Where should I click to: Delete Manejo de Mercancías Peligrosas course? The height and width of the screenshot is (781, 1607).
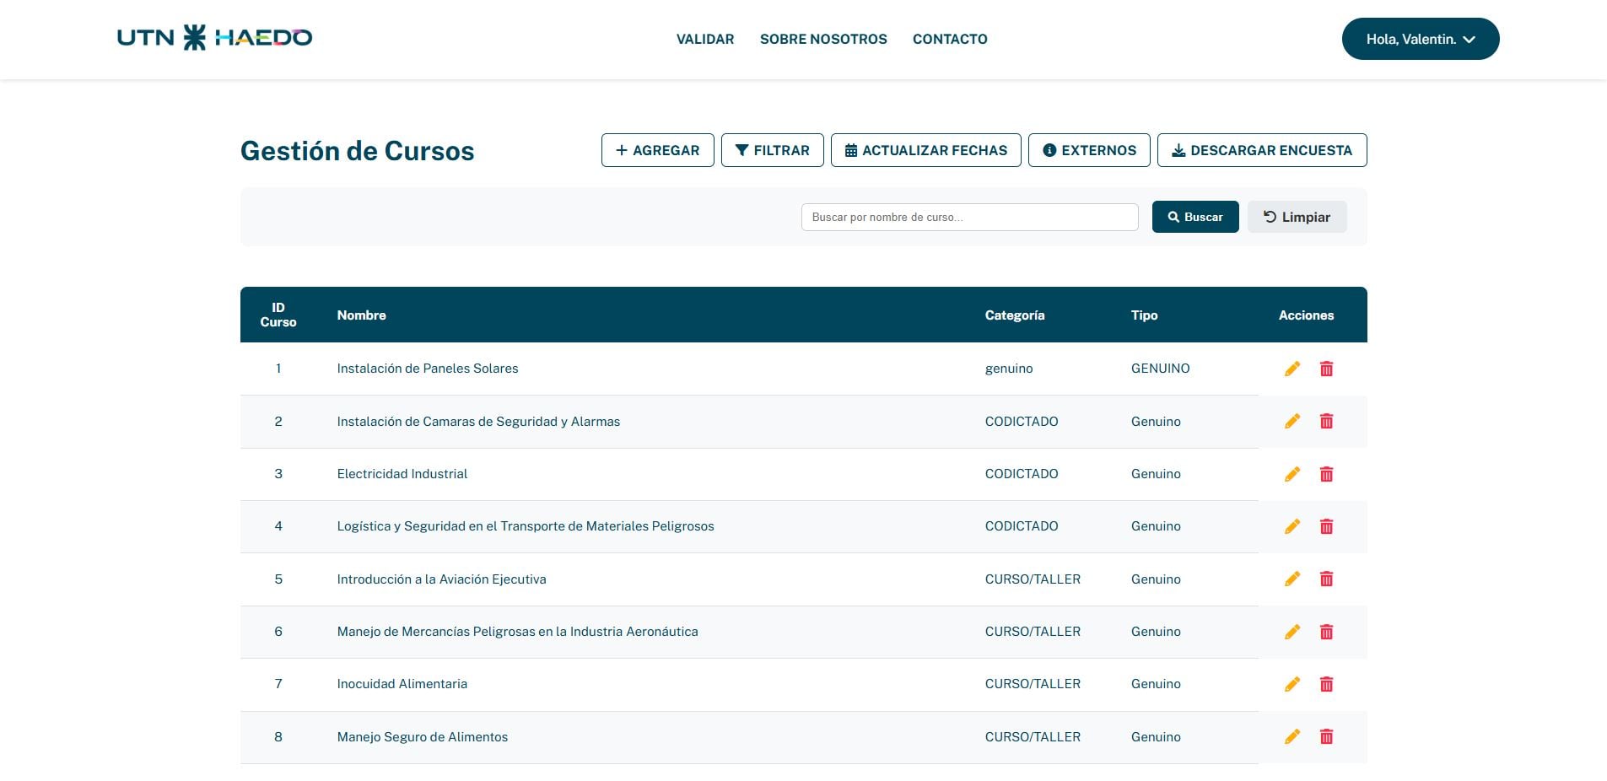[x=1326, y=632]
